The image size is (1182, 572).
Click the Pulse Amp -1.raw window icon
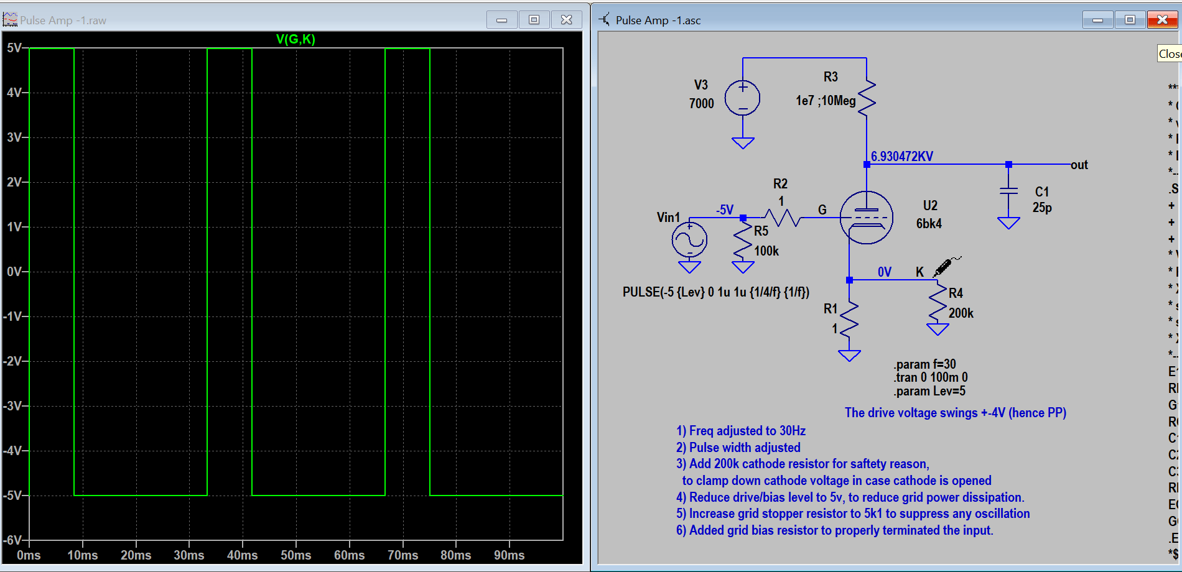click(10, 20)
